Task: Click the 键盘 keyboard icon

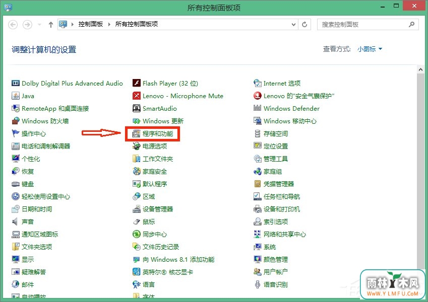Action: (16, 184)
